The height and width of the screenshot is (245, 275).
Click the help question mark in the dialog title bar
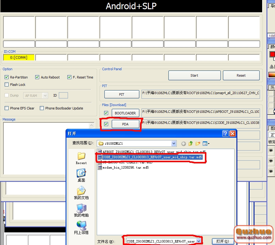click(x=225, y=134)
